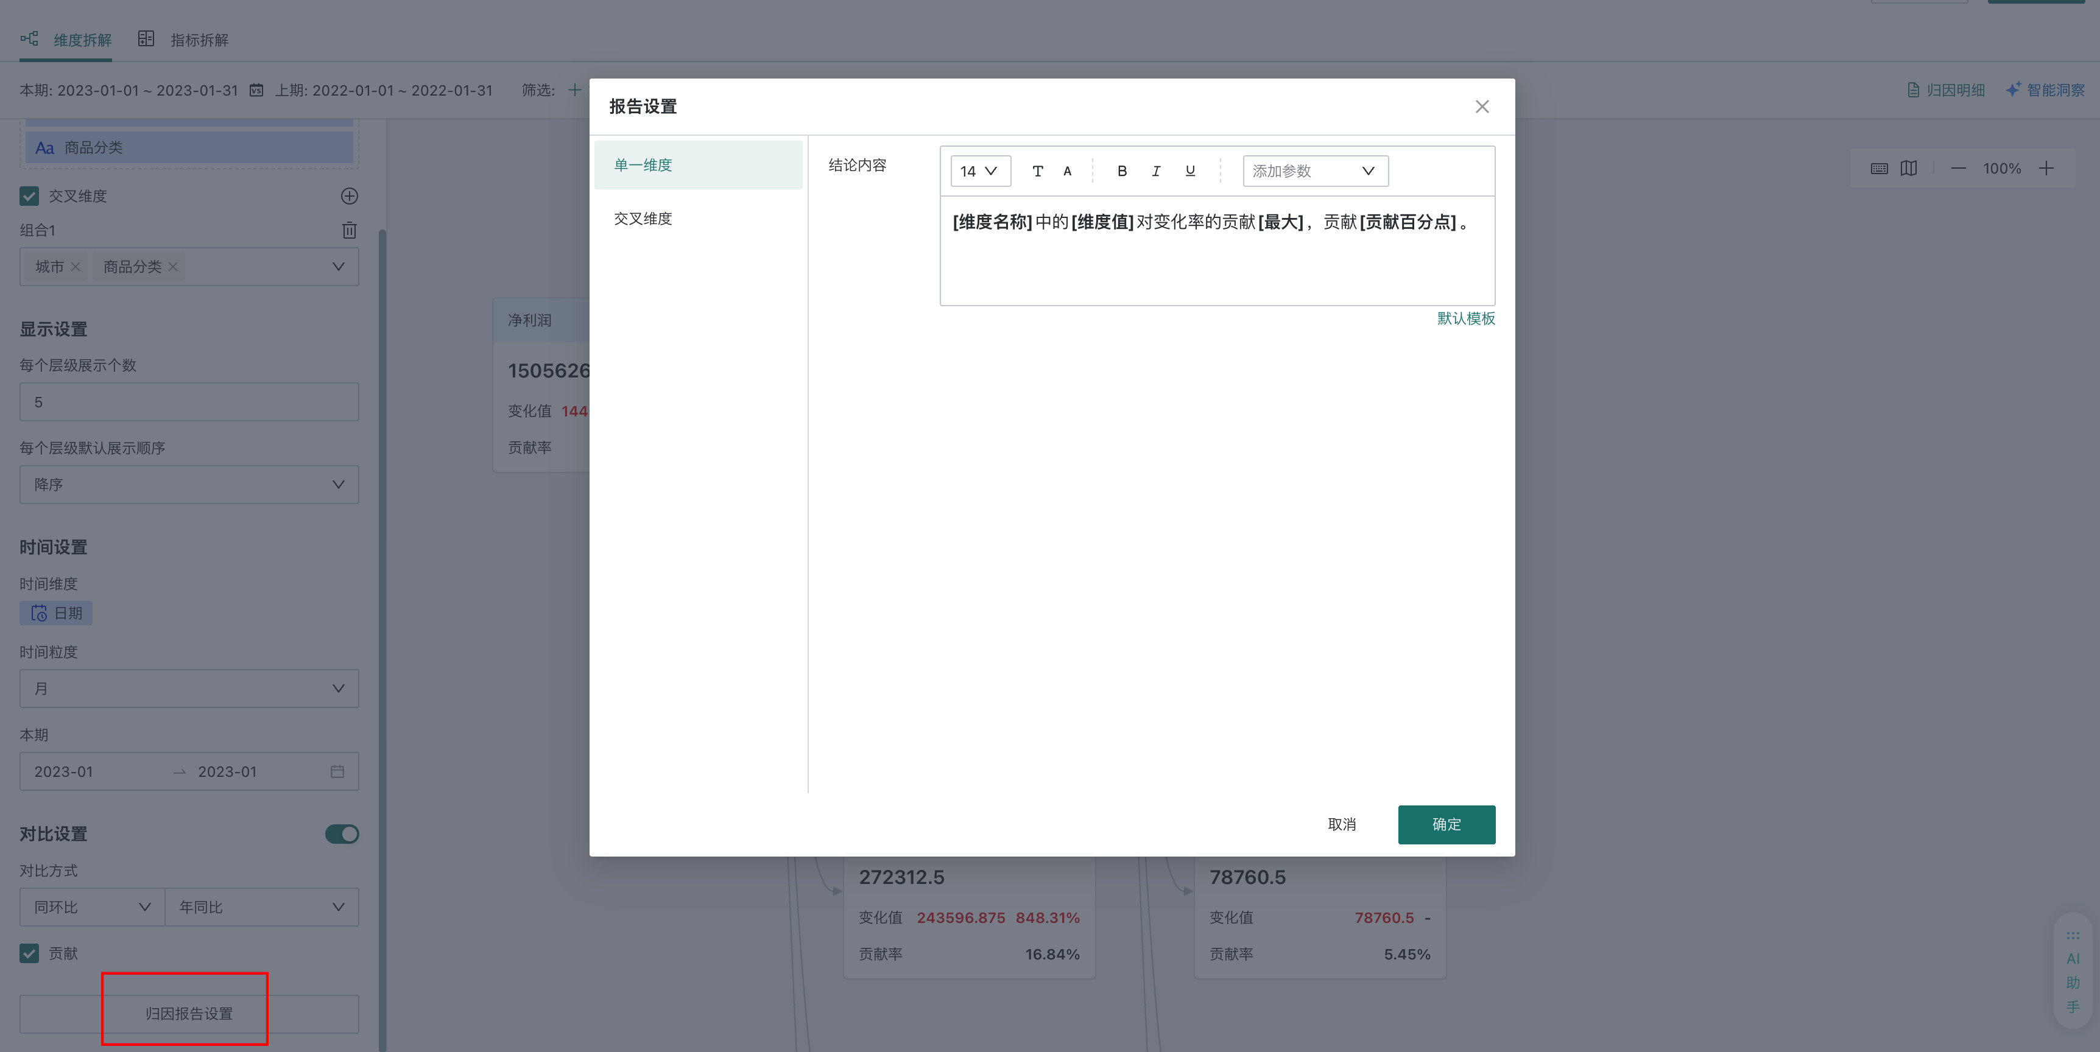Open the 月 time granularity dropdown
The image size is (2100, 1052).
[189, 689]
